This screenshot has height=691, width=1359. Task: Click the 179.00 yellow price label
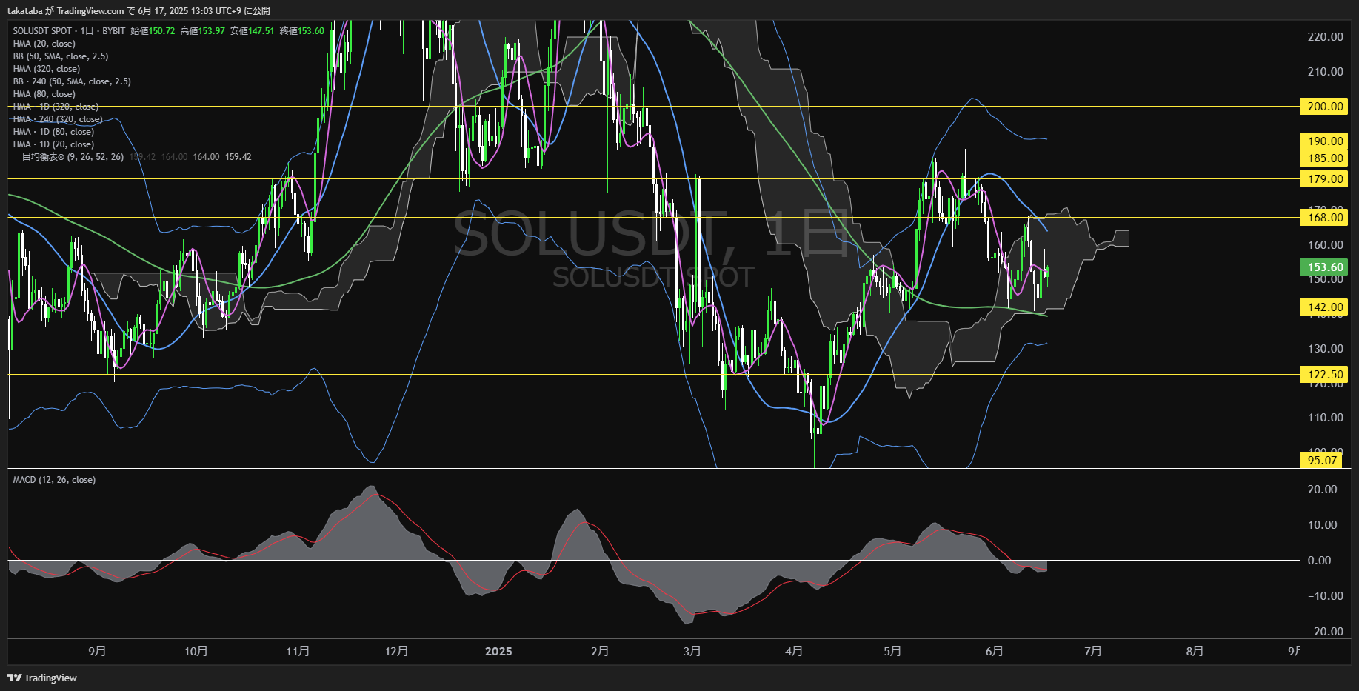click(x=1325, y=178)
